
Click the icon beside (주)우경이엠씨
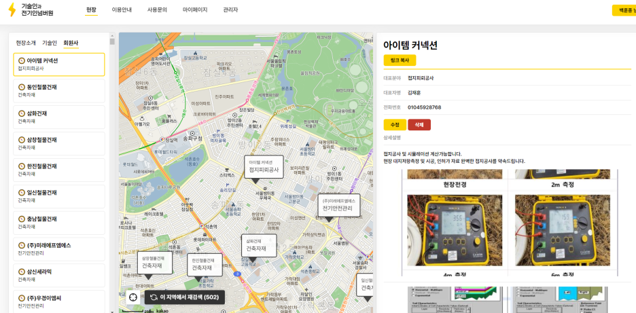click(22, 298)
